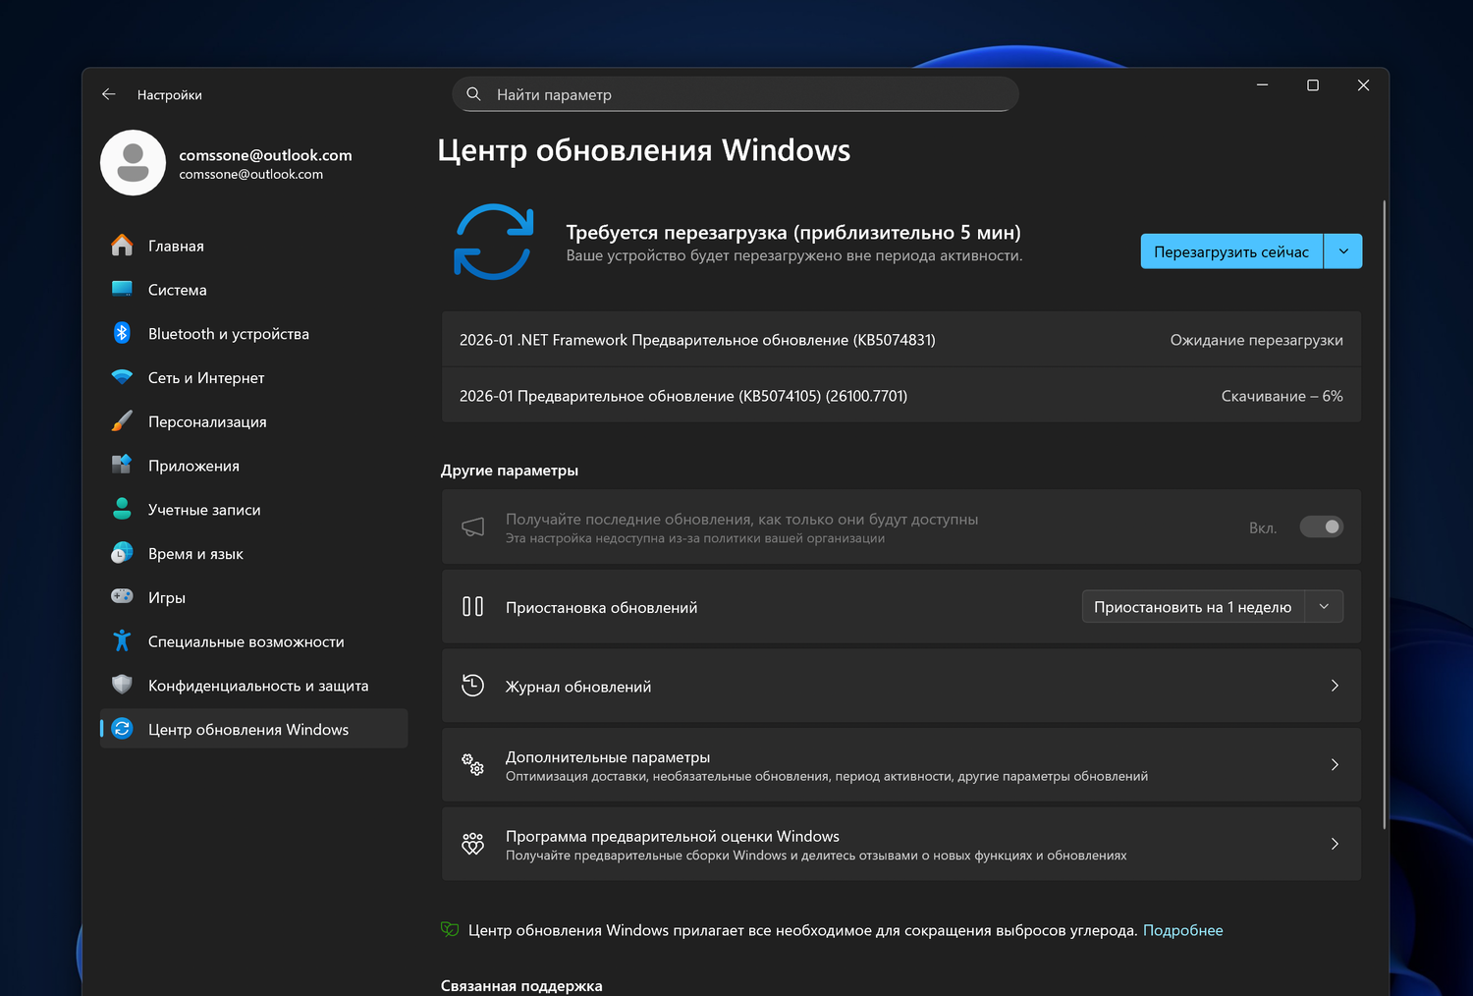
Task: Click the Приложения apps icon
Action: point(122,465)
